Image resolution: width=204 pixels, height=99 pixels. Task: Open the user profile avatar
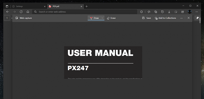[190, 12]
